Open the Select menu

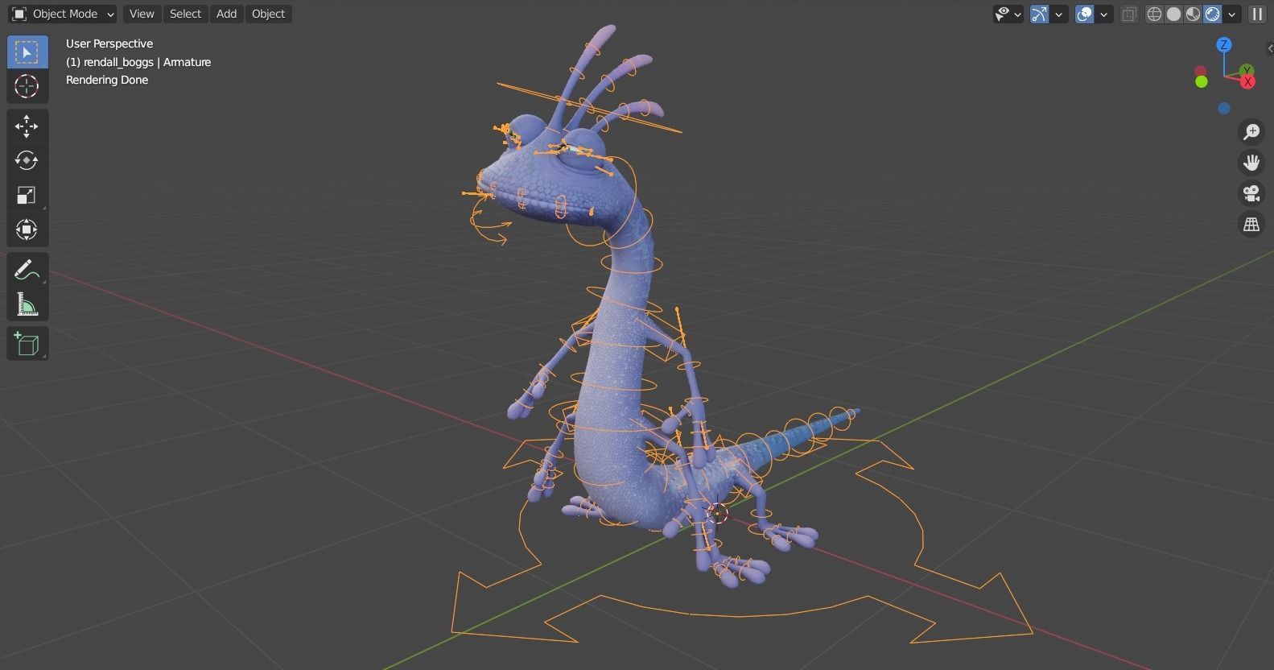185,14
